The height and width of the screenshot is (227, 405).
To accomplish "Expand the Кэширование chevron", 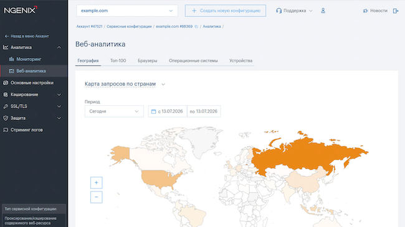I will [59, 95].
